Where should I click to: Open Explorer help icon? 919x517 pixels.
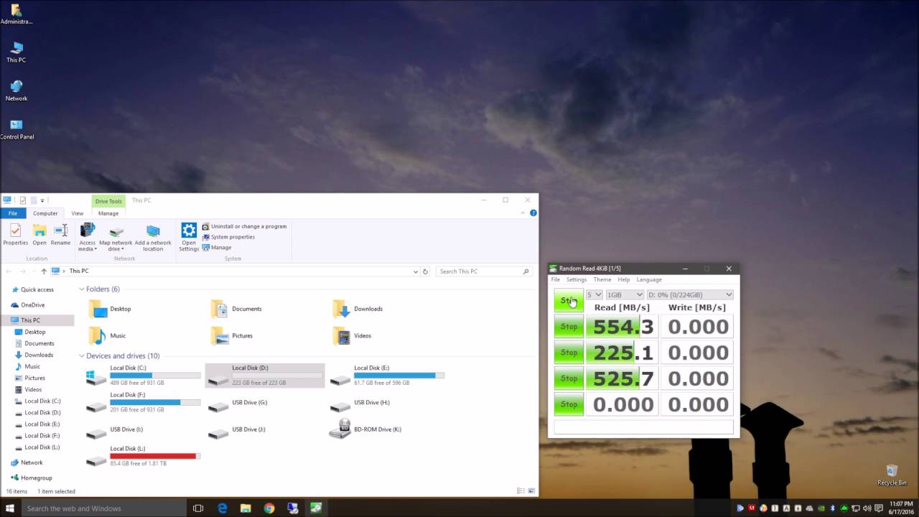point(533,213)
